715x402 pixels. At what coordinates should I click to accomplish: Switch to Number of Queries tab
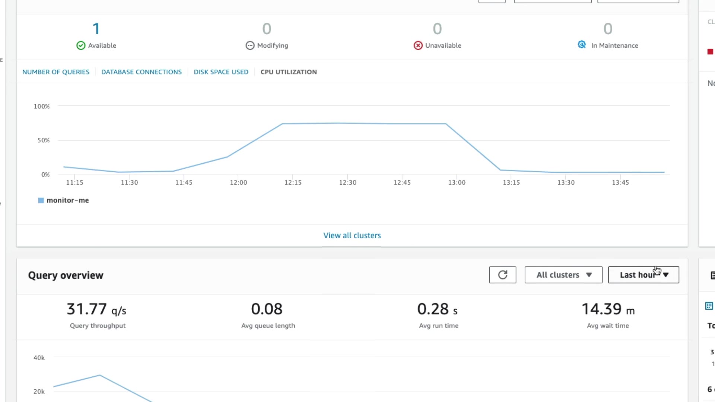click(x=56, y=72)
